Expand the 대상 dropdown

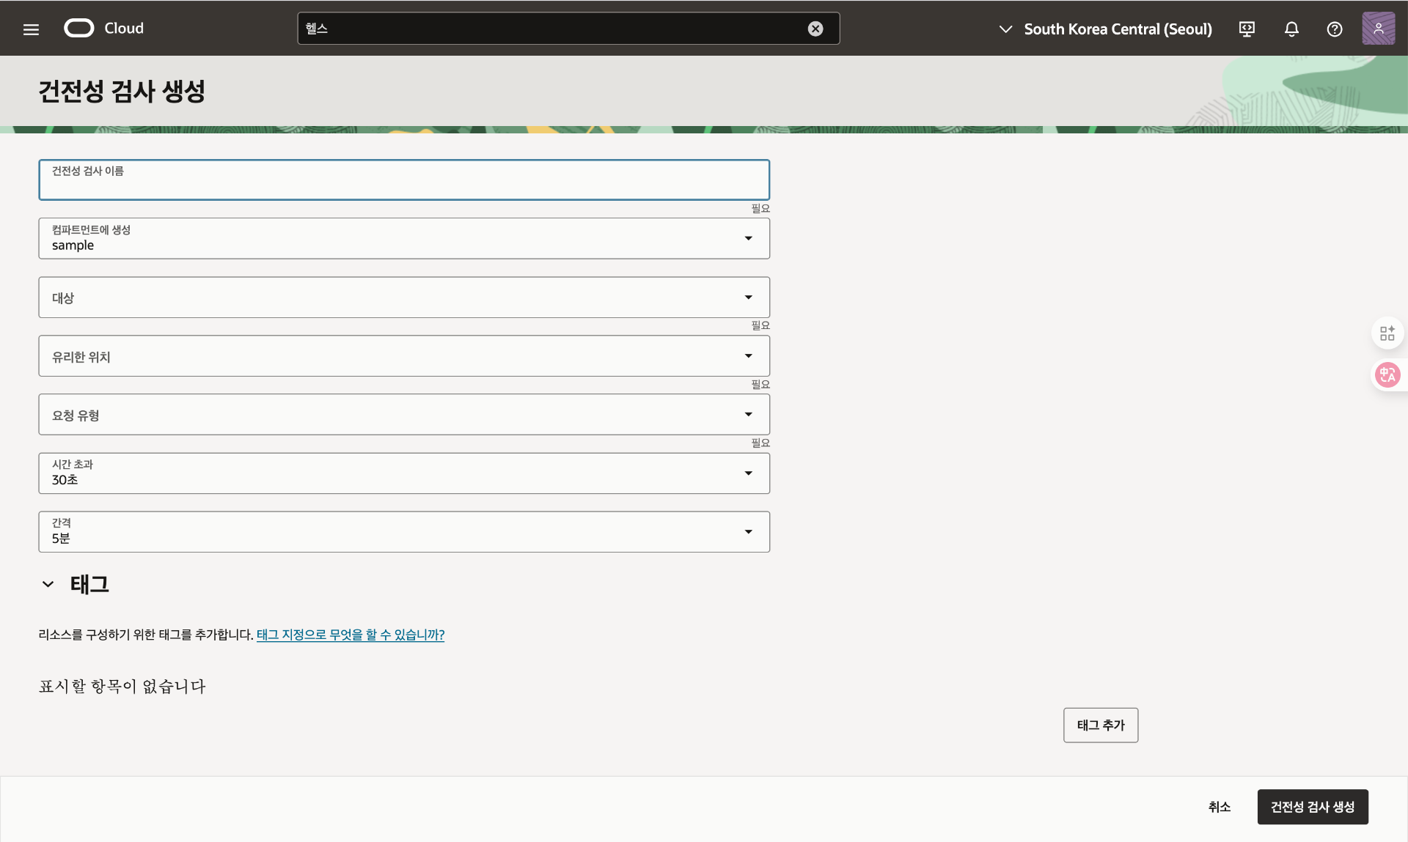[403, 298]
